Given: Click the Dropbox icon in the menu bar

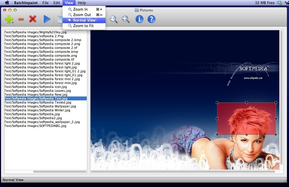Looking at the screenshot, I should [x=280, y=3].
